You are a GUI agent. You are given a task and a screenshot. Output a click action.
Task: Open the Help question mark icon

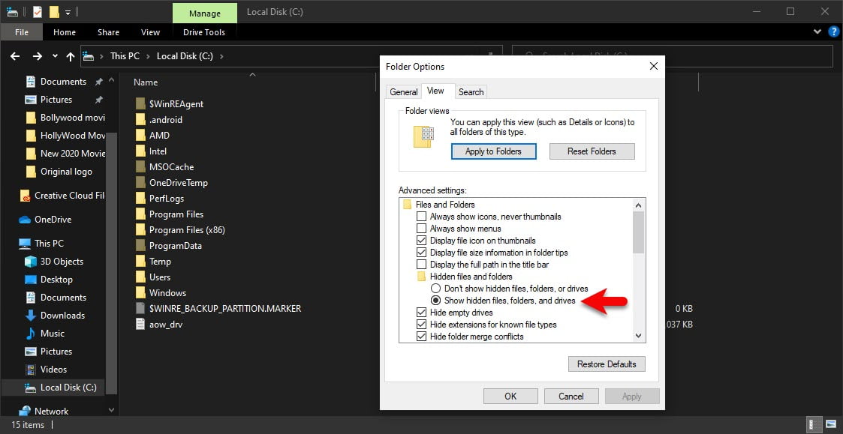833,31
